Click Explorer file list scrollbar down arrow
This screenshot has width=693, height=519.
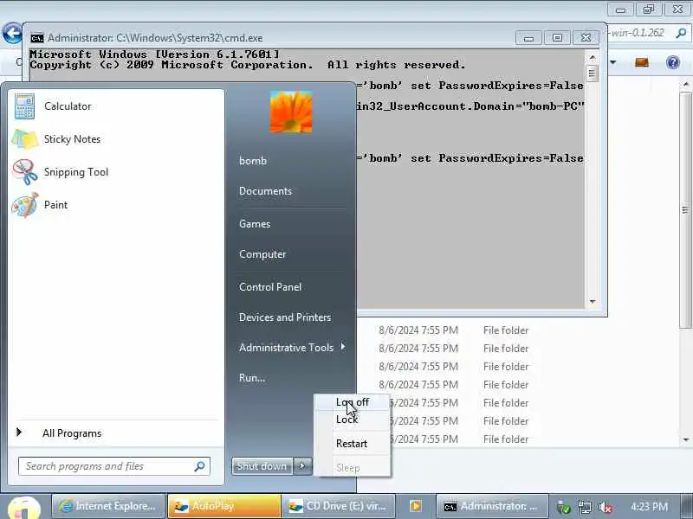685,439
